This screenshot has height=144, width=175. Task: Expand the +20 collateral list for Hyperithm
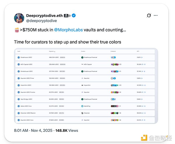pyautogui.click(x=120, y=85)
